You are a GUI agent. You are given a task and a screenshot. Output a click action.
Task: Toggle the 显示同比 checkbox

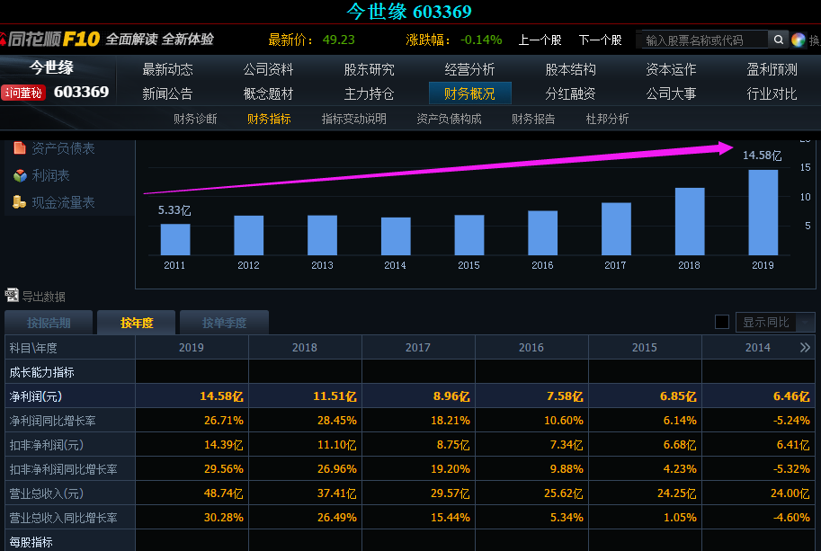pos(722,322)
